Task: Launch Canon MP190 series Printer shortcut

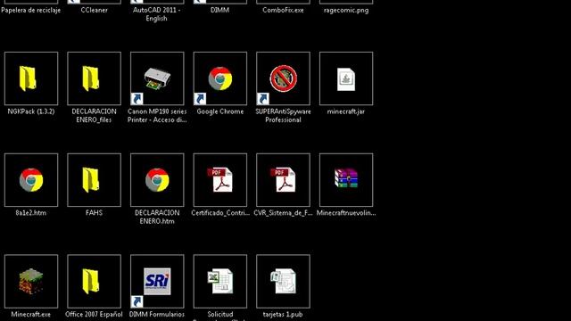Action: [157, 78]
